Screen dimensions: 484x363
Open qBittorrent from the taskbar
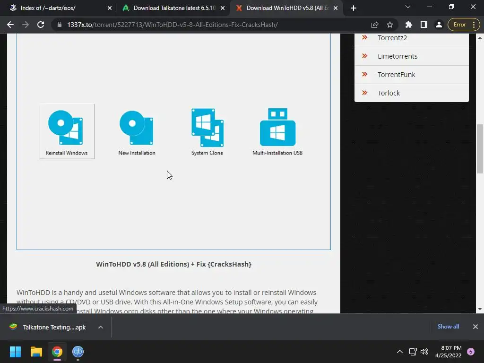click(78, 352)
